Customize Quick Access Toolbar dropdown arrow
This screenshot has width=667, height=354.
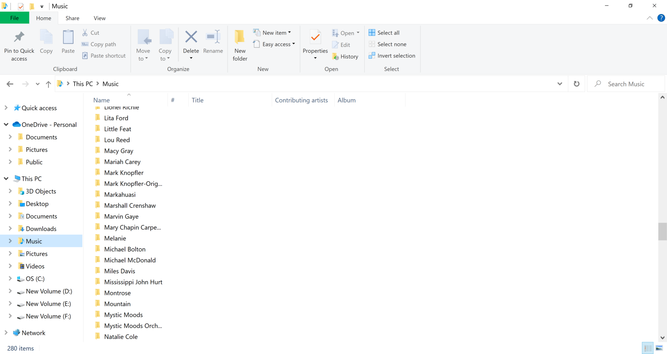tap(42, 6)
